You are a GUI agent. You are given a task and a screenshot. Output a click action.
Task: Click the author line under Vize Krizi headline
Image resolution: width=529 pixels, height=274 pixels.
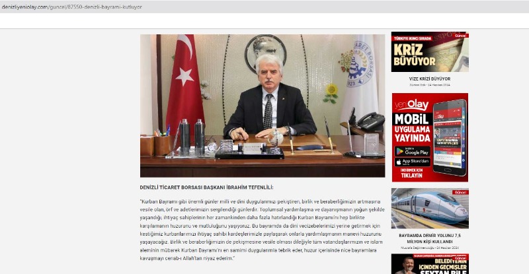pyautogui.click(x=429, y=86)
